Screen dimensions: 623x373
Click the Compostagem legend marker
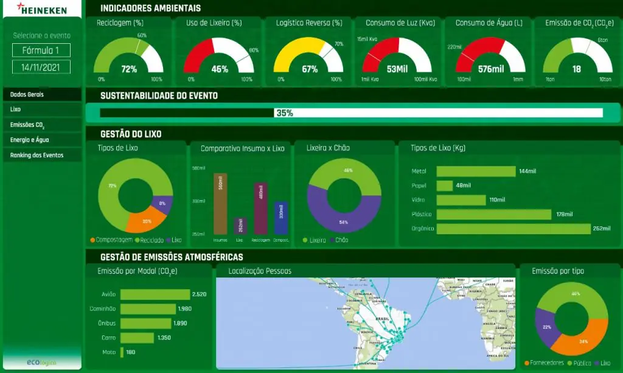pyautogui.click(x=92, y=240)
